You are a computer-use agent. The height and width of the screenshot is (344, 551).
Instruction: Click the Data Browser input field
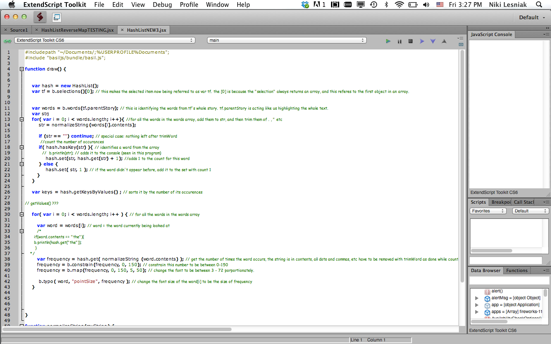(509, 280)
